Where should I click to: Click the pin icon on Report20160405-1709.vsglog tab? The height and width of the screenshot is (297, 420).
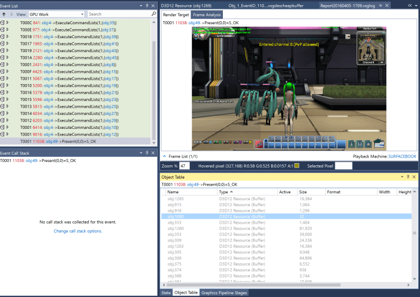pyautogui.click(x=381, y=5)
